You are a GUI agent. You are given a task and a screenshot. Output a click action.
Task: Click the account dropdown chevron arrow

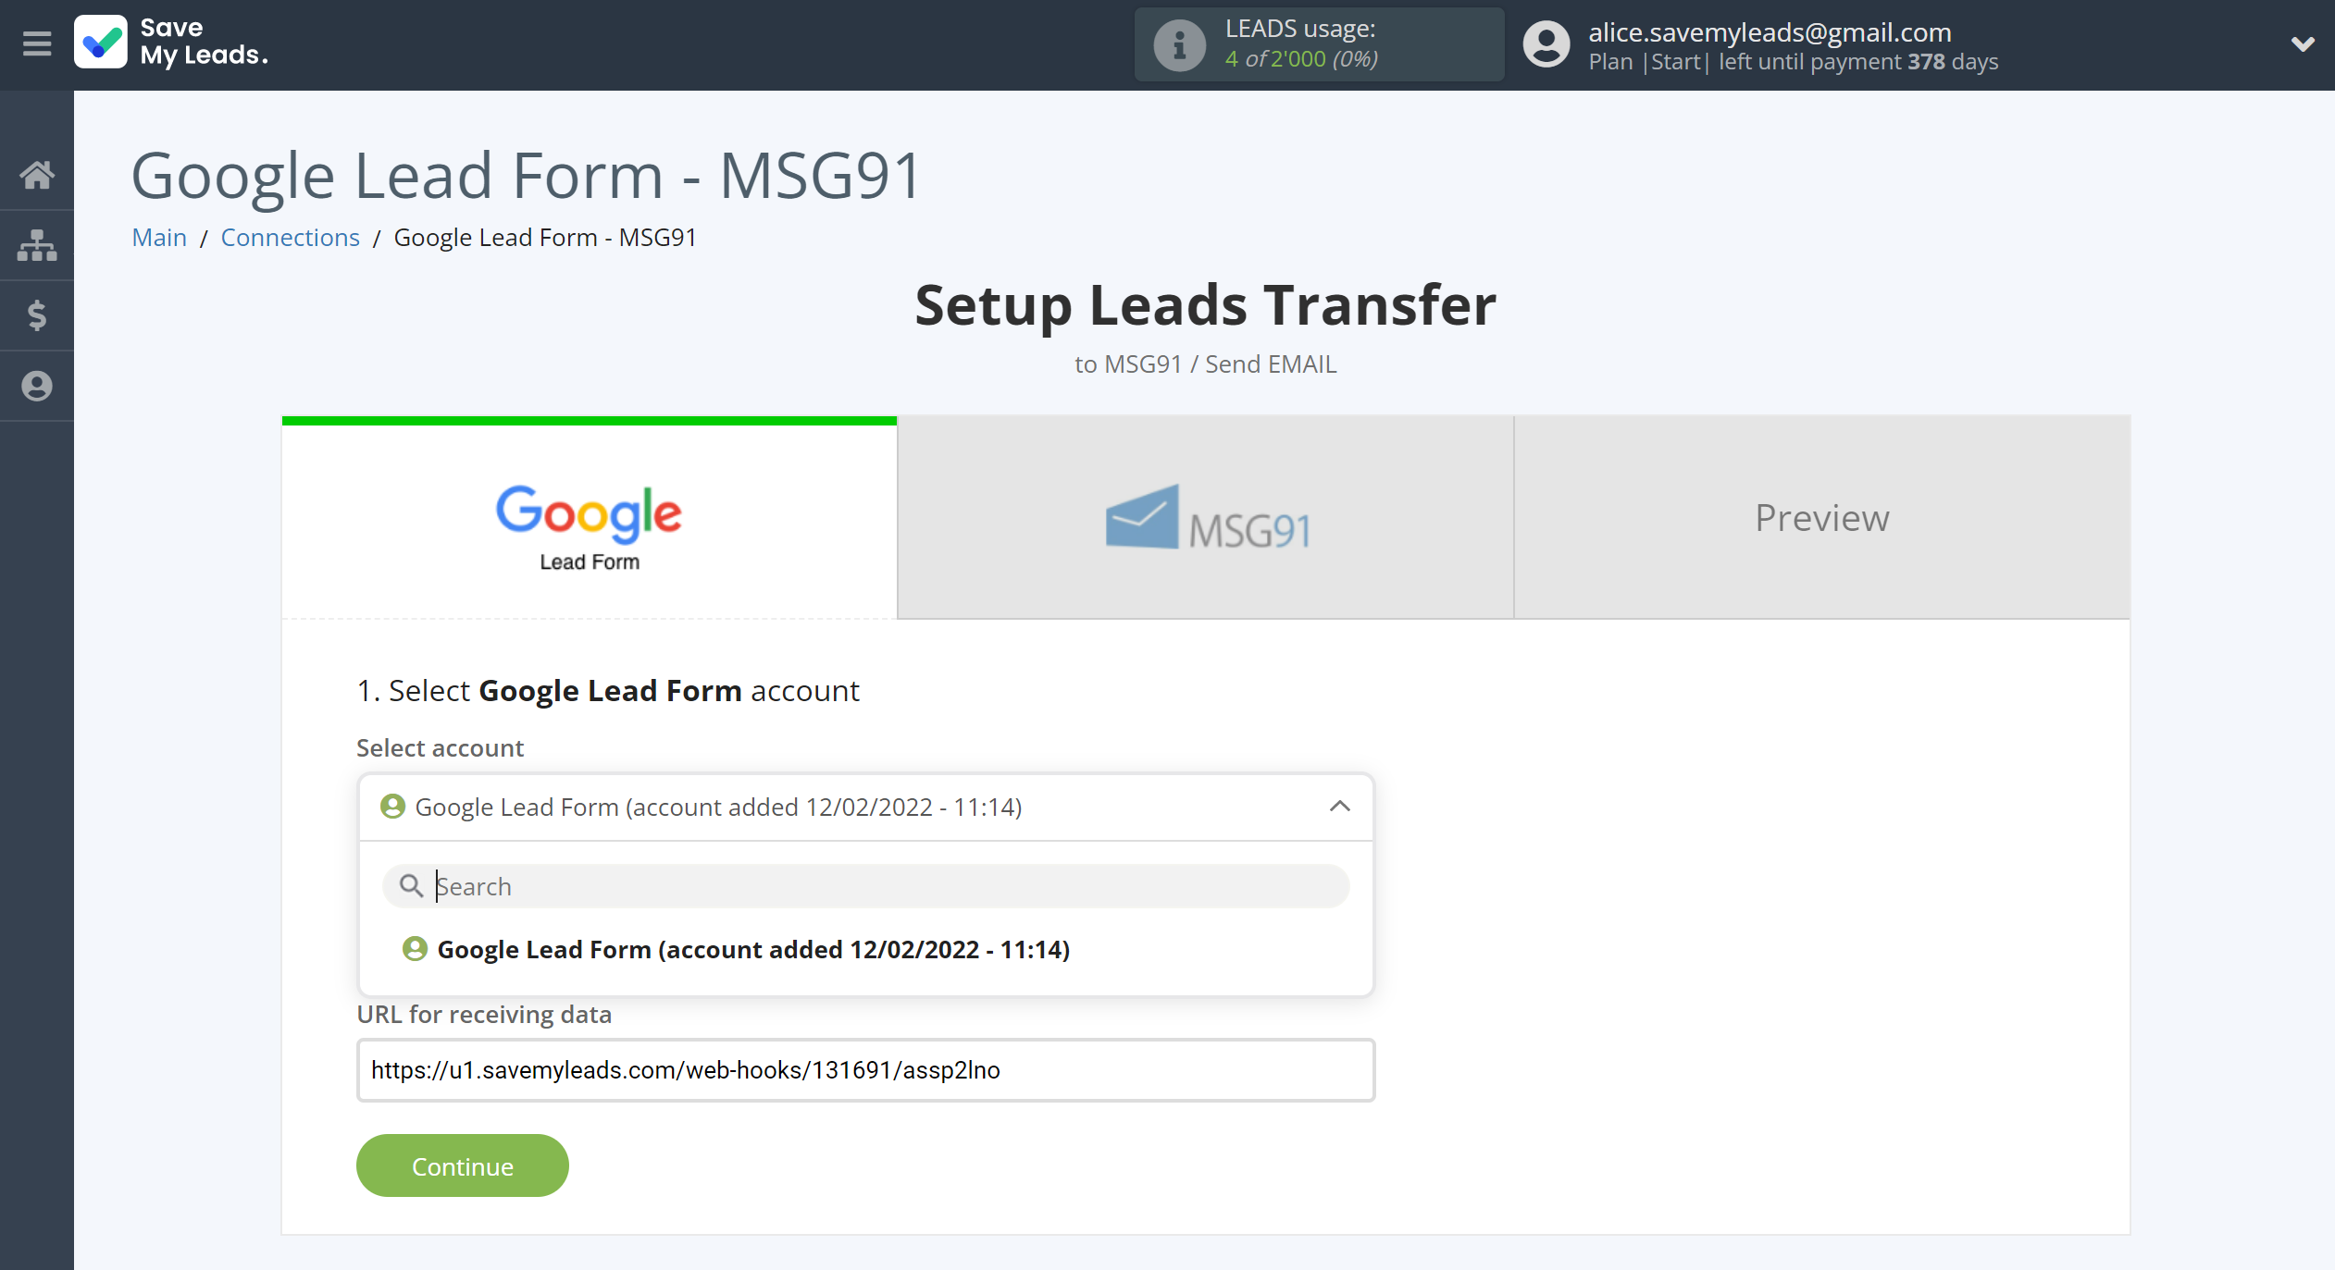pyautogui.click(x=1337, y=806)
